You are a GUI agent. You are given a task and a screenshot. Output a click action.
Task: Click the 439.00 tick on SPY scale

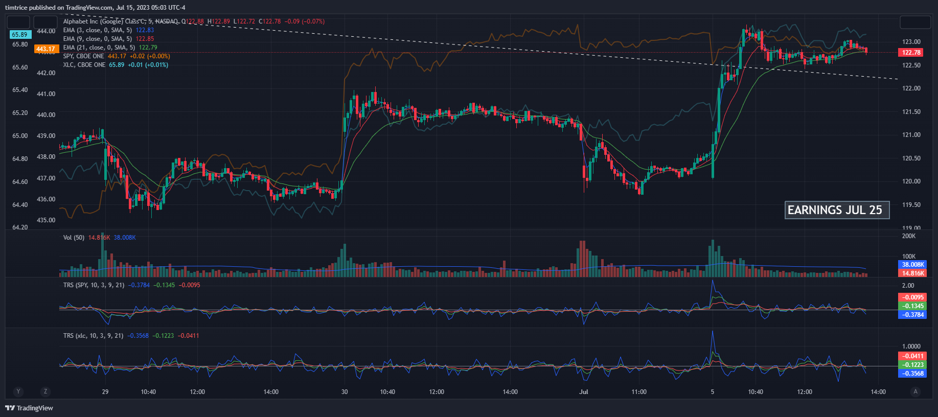point(46,136)
